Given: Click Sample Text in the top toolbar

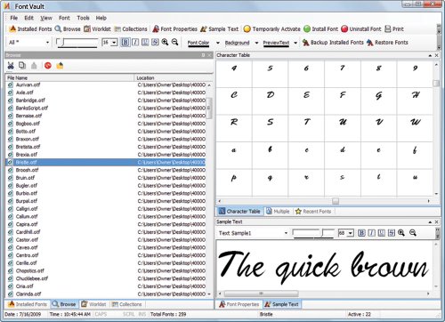Looking at the screenshot, I should (219, 28).
